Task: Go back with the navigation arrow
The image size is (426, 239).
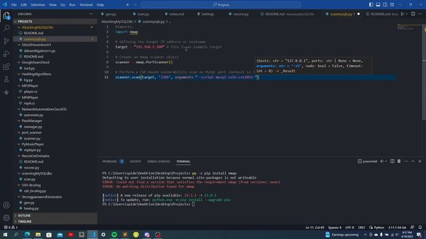Action: (128, 5)
